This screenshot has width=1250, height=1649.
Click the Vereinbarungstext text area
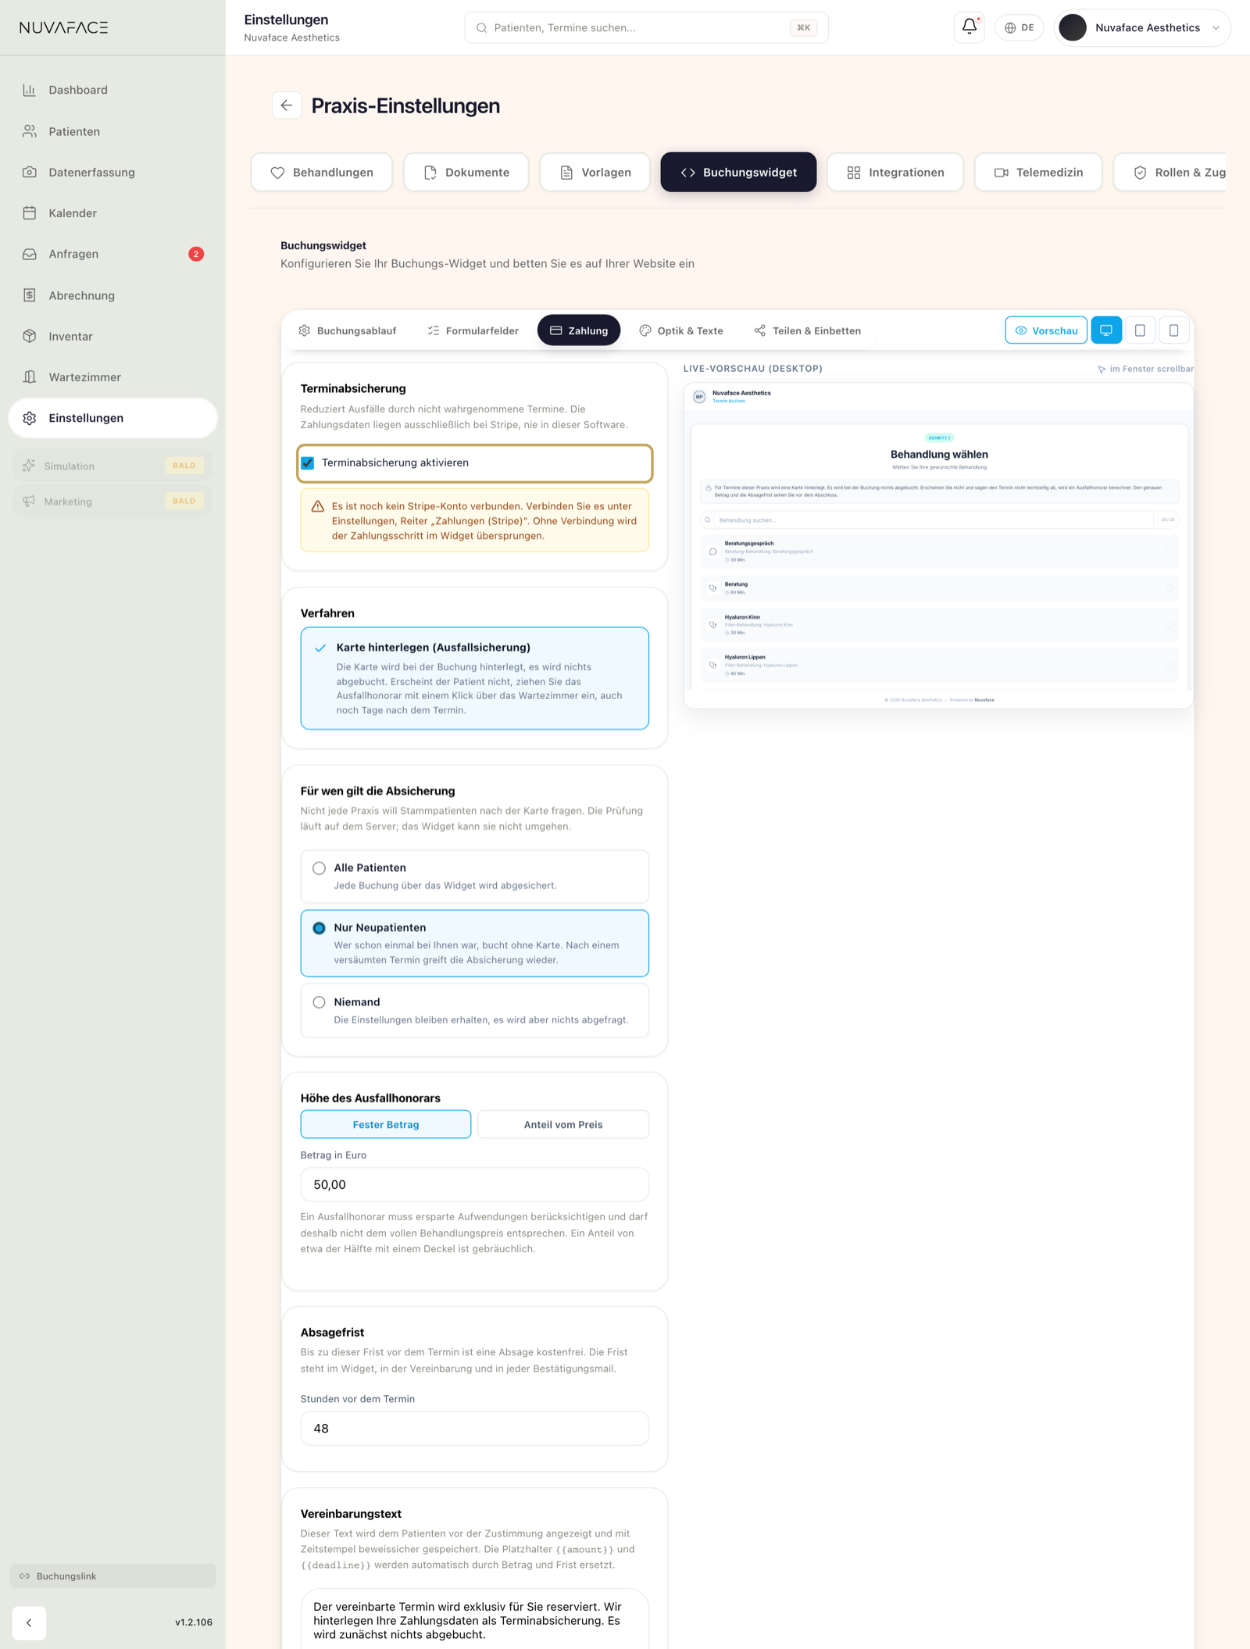click(474, 1619)
